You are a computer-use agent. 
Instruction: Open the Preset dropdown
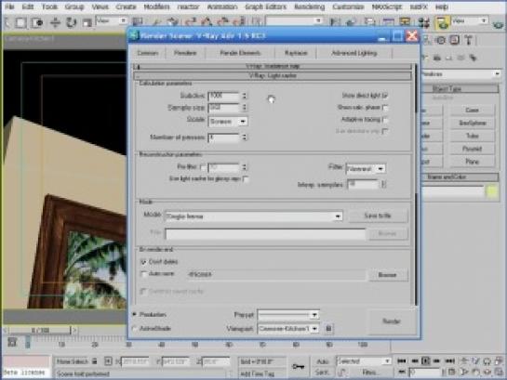pos(288,314)
